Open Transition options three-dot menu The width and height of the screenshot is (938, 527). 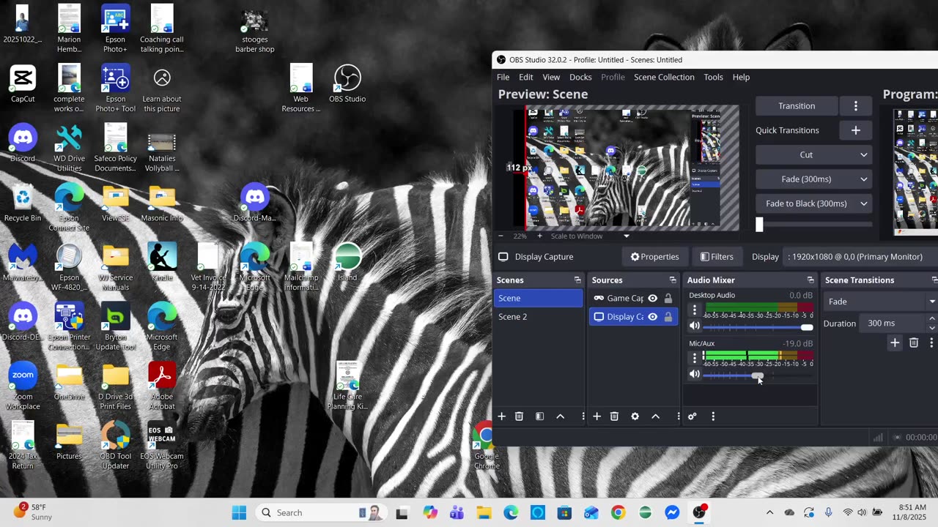pyautogui.click(x=855, y=106)
